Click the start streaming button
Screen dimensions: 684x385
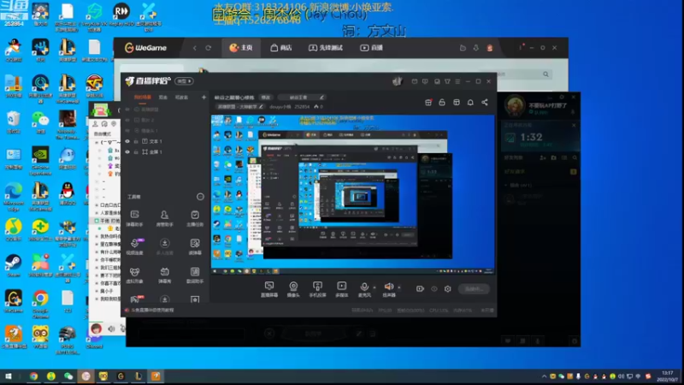point(474,289)
